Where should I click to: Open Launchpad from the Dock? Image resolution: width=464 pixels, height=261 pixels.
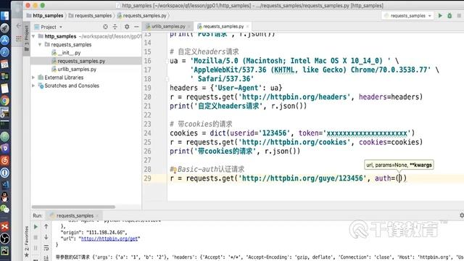pos(5,28)
